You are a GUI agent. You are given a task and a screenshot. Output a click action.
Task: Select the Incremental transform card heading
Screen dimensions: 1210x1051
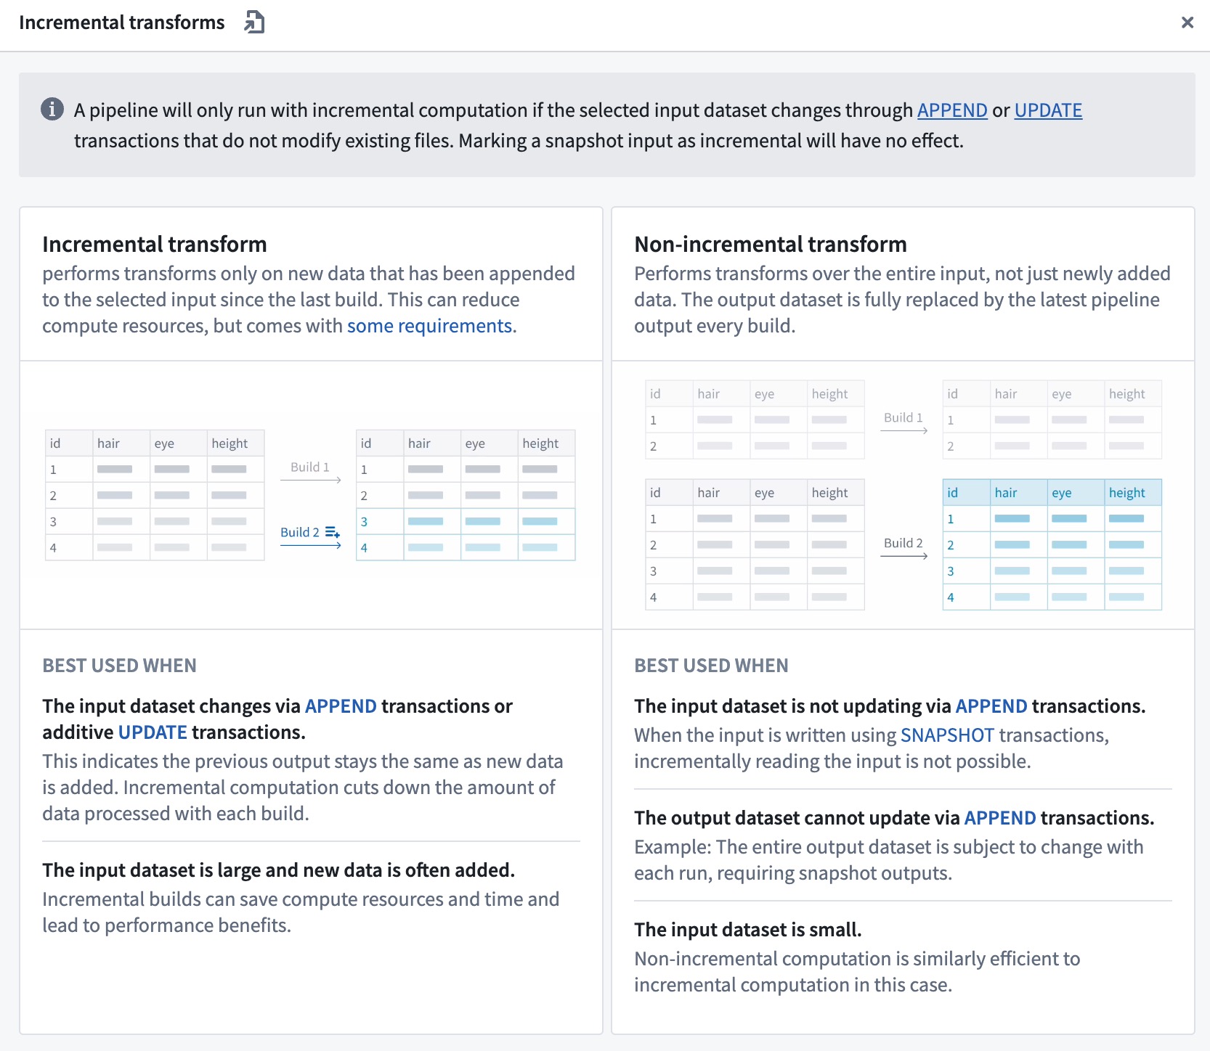pyautogui.click(x=154, y=245)
